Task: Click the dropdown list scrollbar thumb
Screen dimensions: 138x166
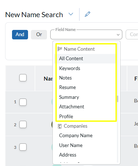Action: point(118,99)
